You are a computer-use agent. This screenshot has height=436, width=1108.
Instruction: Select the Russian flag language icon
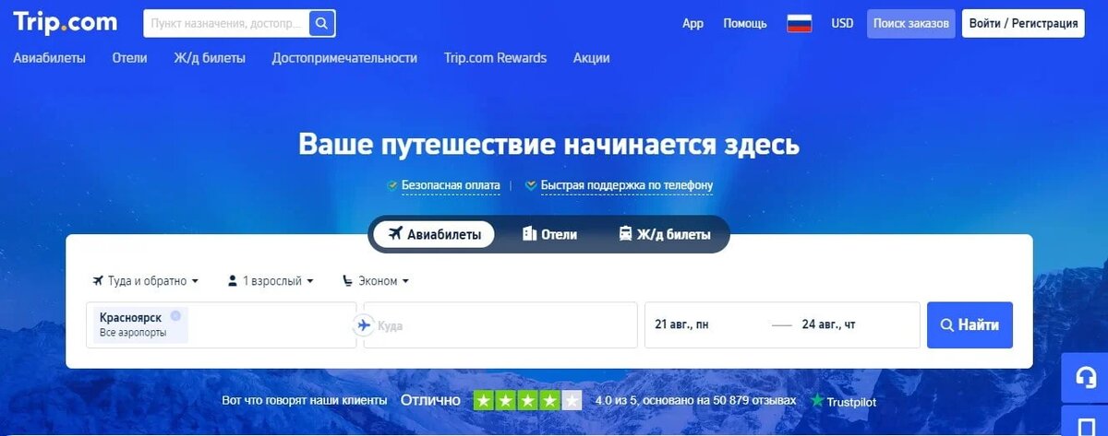pyautogui.click(x=799, y=23)
